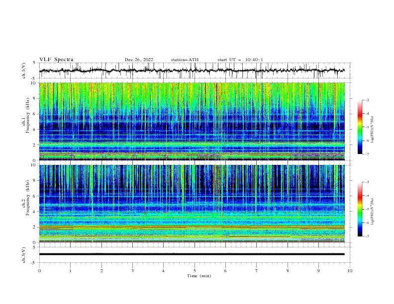Viewport: 394px width, 304px height.
Task: Click the ch.1 waveform trace panel
Action: click(x=196, y=71)
